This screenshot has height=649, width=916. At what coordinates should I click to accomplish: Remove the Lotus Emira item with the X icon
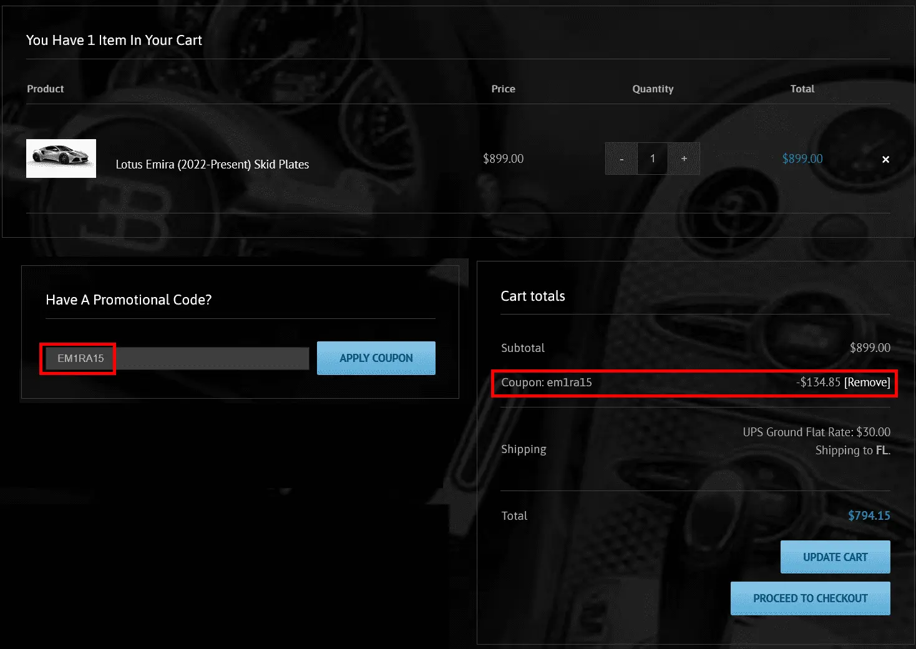click(x=885, y=160)
